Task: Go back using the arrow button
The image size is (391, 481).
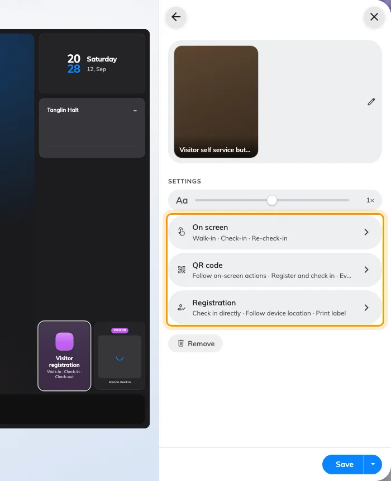Action: coord(176,17)
